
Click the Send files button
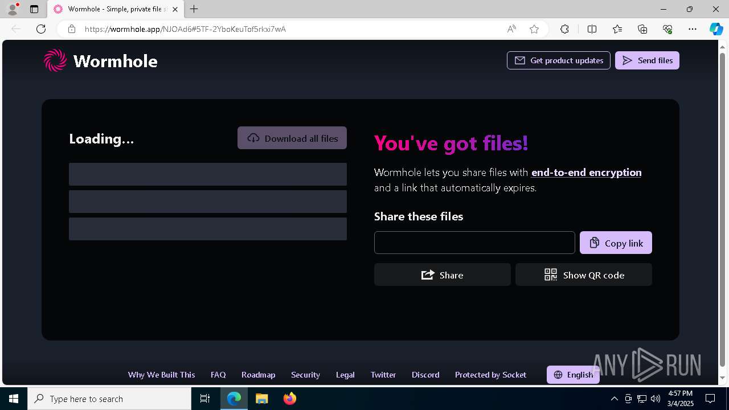coord(647,60)
